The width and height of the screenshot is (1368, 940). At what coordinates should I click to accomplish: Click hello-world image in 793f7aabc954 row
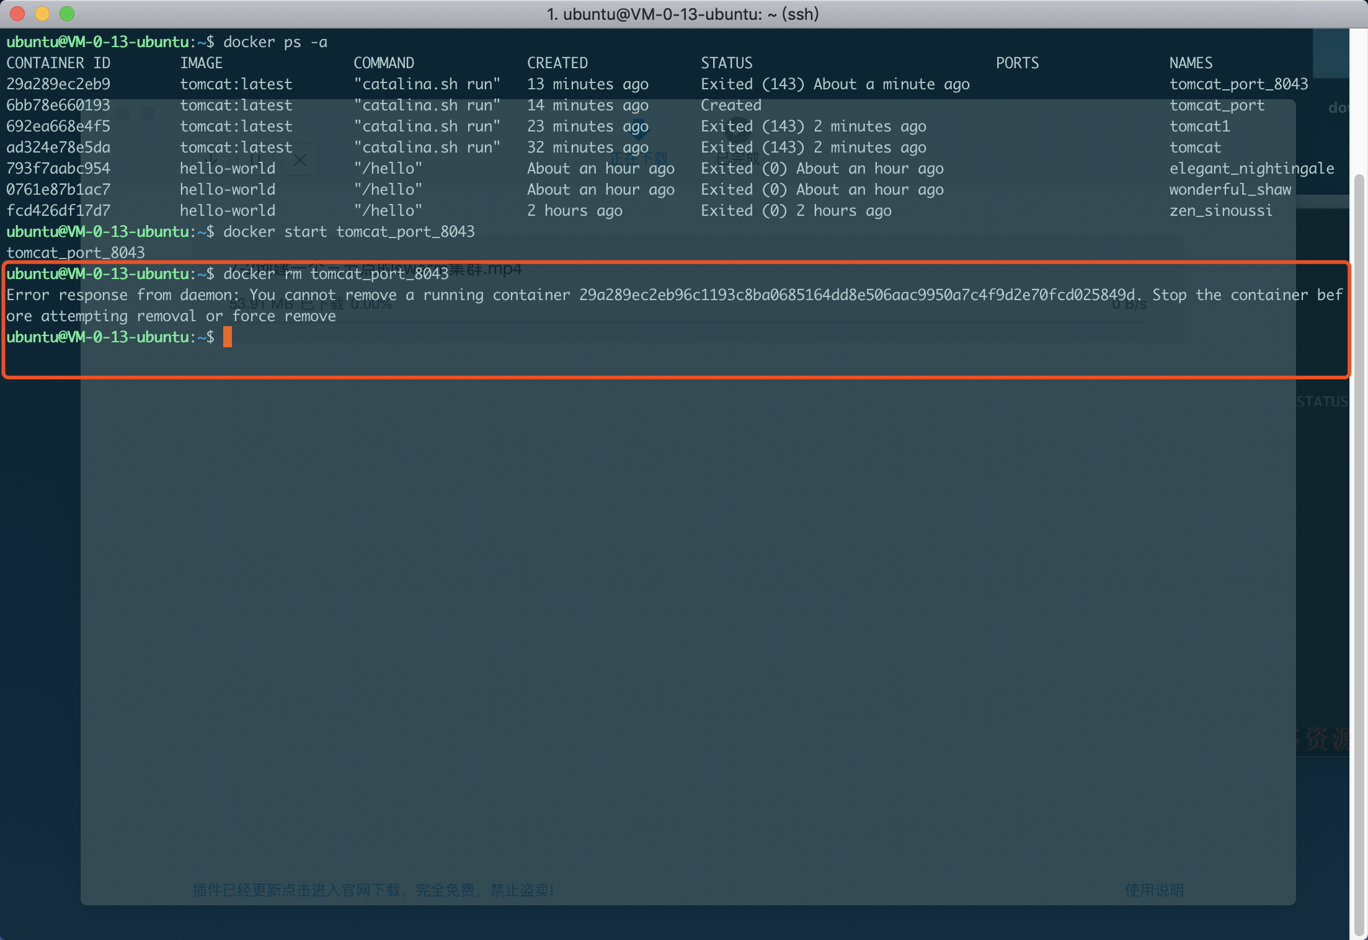pos(228,168)
